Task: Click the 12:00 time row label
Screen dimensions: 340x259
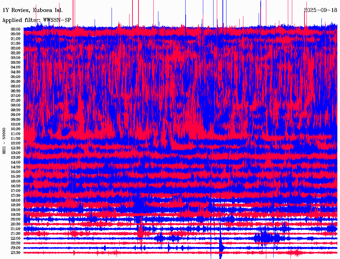Action: coord(16,143)
